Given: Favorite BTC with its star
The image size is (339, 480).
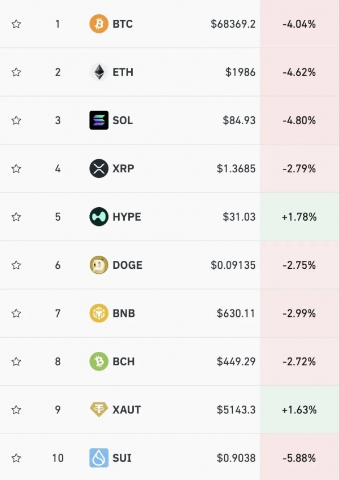Looking at the screenshot, I should coord(16,24).
